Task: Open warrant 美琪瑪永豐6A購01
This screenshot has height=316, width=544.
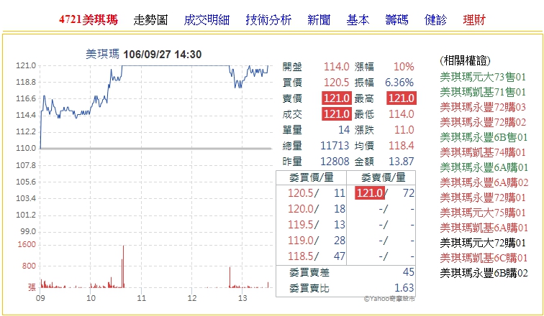Action: click(x=484, y=167)
